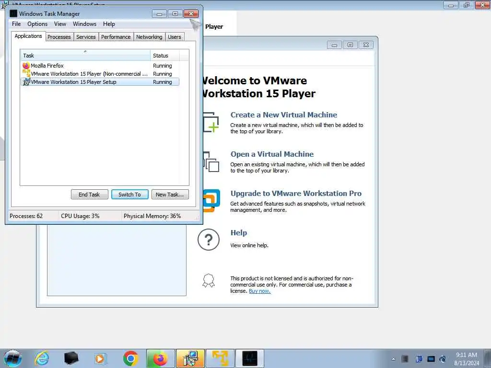Switch to VMware Player taskbar button

(x=220, y=358)
